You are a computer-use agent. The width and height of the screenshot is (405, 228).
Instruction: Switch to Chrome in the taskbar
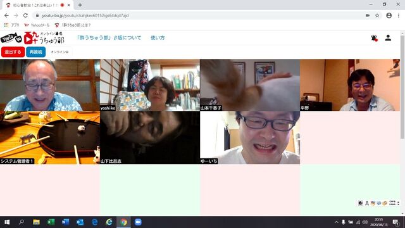point(124,222)
